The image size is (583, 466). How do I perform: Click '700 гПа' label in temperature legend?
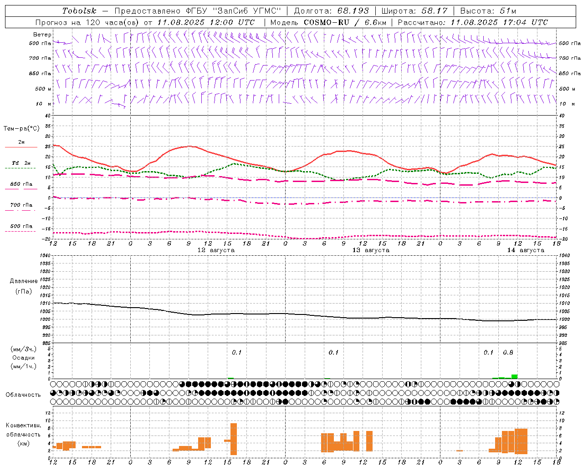pyautogui.click(x=21, y=205)
